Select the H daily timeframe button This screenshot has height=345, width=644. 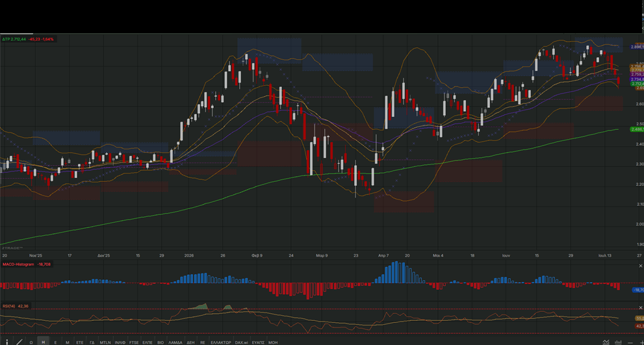coord(43,342)
